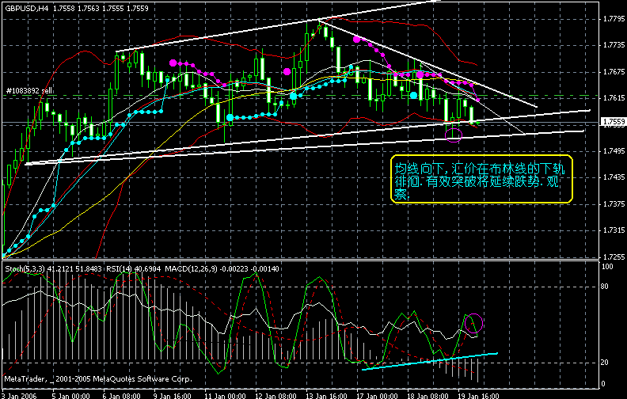Click the 3 Jan 2006 date label
627x399 pixels.
pyautogui.click(x=19, y=396)
